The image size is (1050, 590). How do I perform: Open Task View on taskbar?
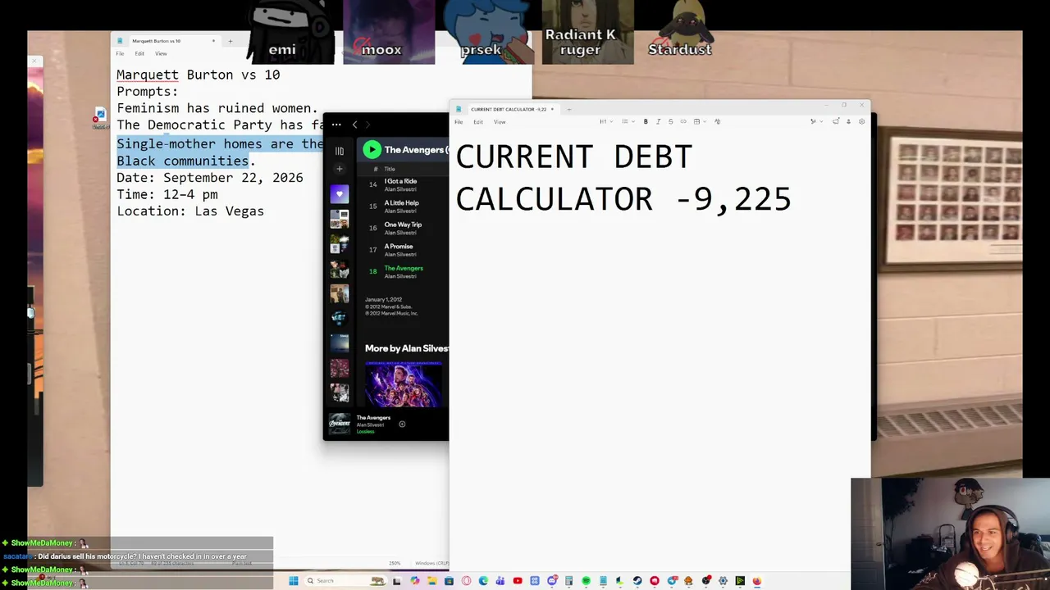pyautogui.click(x=397, y=581)
